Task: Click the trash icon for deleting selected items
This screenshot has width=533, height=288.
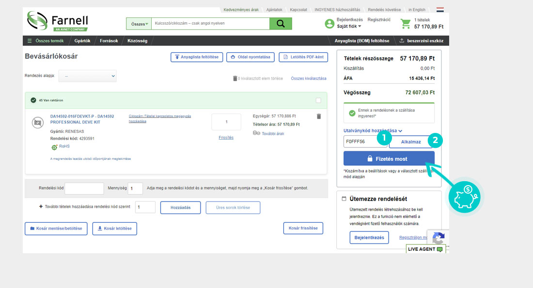Action: pyautogui.click(x=235, y=78)
